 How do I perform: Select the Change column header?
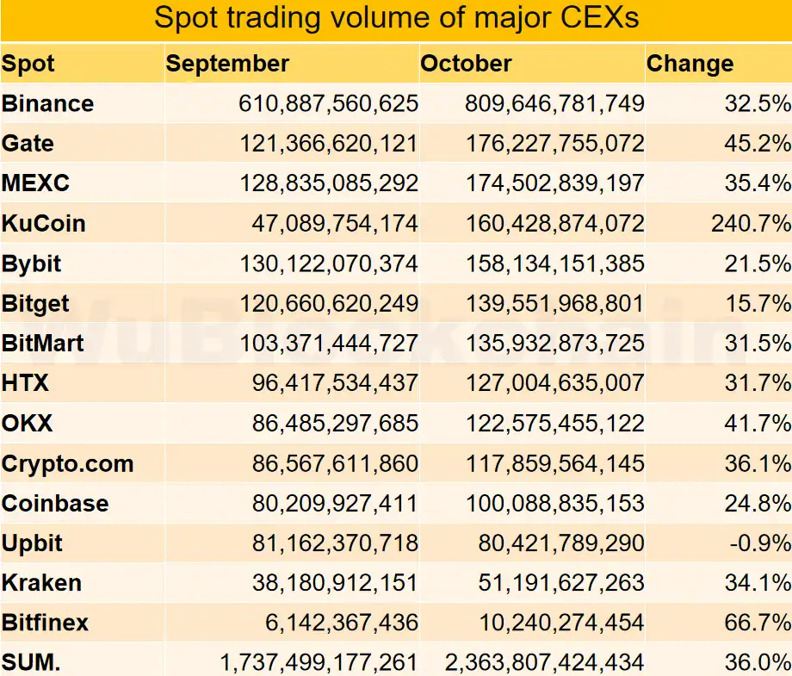click(690, 64)
